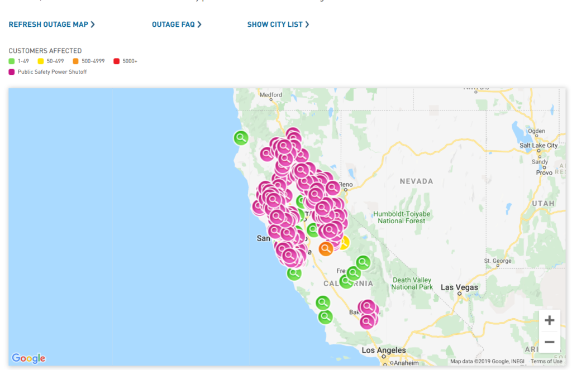Select the northernmost pink shutoff marker
The image size is (572, 370).
293,134
